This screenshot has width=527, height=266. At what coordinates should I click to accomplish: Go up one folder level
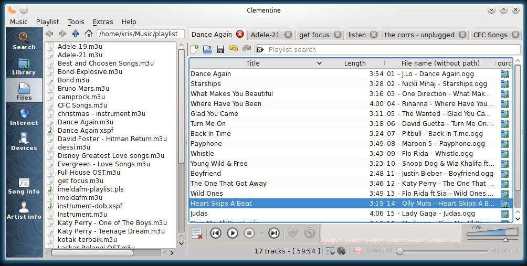(76, 34)
